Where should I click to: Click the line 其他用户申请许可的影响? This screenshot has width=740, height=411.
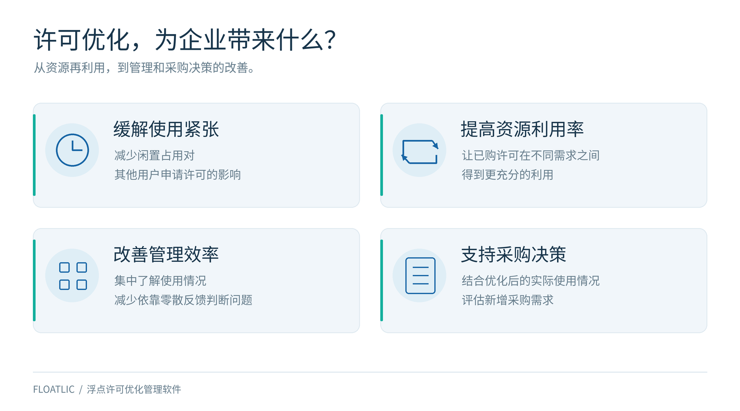(178, 175)
